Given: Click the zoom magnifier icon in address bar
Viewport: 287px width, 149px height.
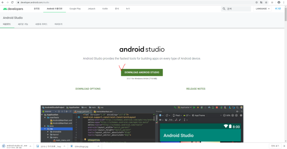Looking at the screenshot, I should click(x=256, y=2).
